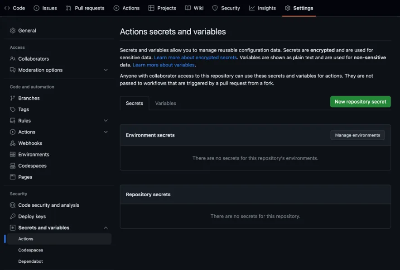Image resolution: width=400 pixels, height=270 pixels.
Task: Click the Codespaces icon in sidebar
Action: pos(13,166)
